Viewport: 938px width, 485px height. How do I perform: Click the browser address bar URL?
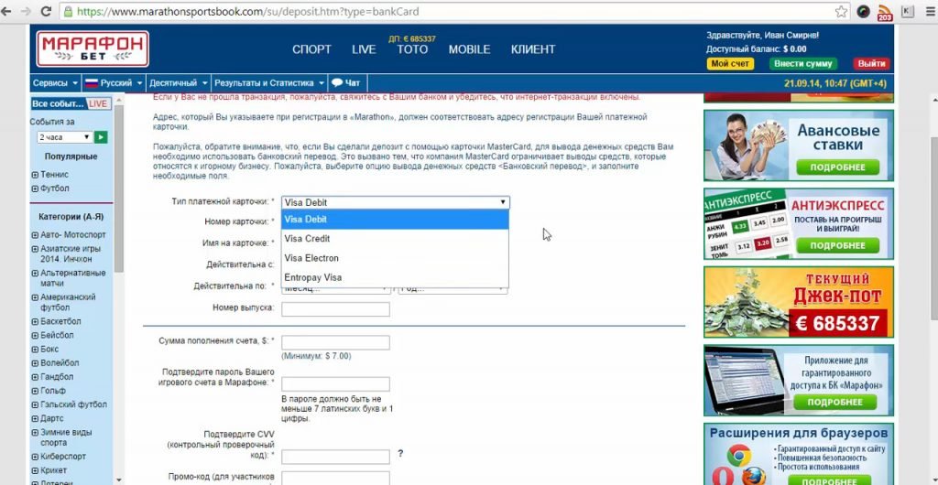[247, 11]
